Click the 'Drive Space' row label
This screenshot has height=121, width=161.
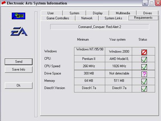[x=53, y=73]
